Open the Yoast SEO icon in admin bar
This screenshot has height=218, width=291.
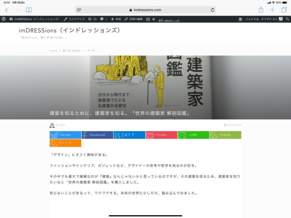148,19
